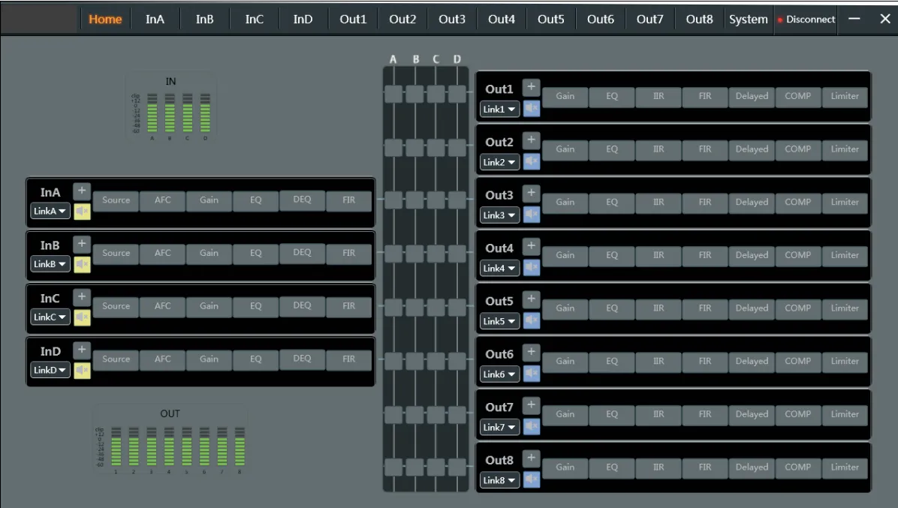The width and height of the screenshot is (898, 508).
Task: Expand the Link2 dropdown for Out2
Action: [x=500, y=162]
